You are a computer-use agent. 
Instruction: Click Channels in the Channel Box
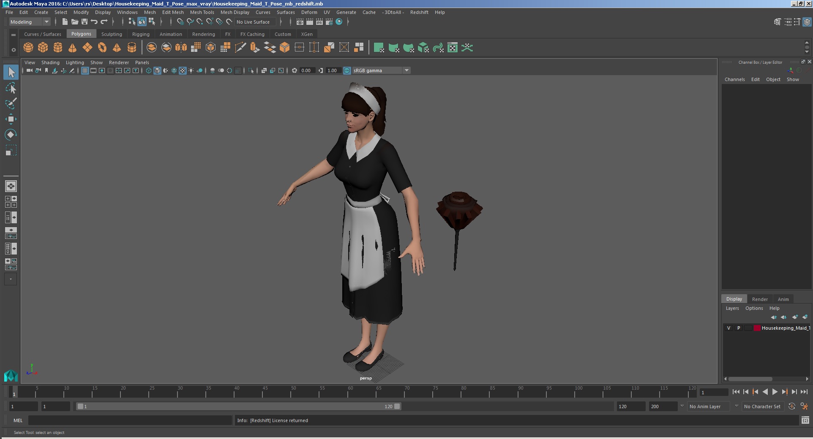click(x=735, y=79)
